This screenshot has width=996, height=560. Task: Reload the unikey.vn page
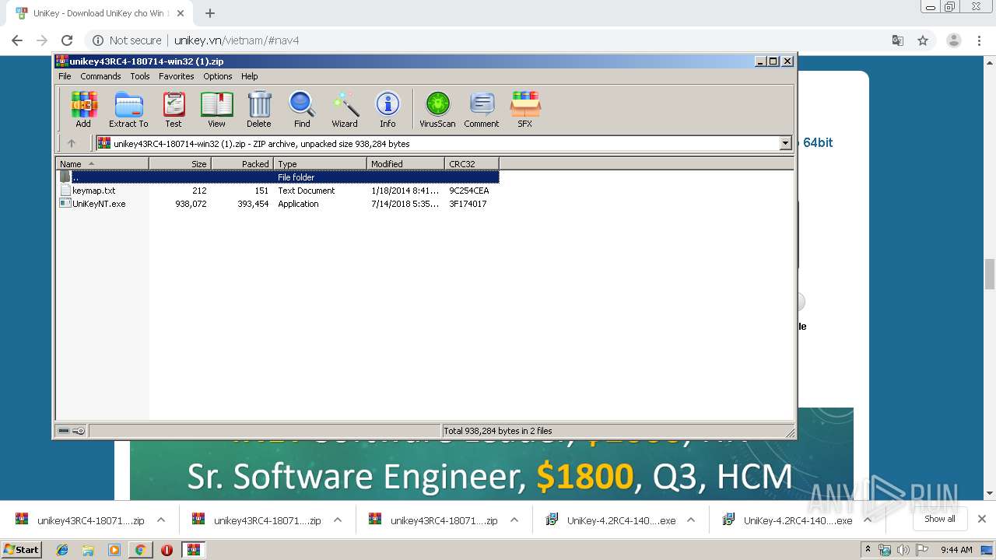[67, 40]
